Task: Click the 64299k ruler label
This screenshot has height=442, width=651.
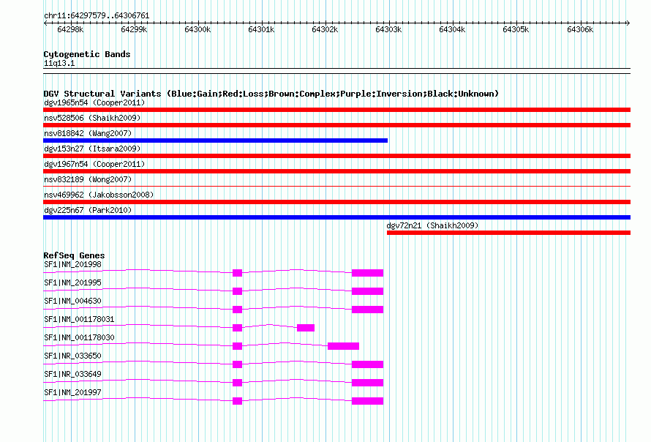Action: [134, 29]
